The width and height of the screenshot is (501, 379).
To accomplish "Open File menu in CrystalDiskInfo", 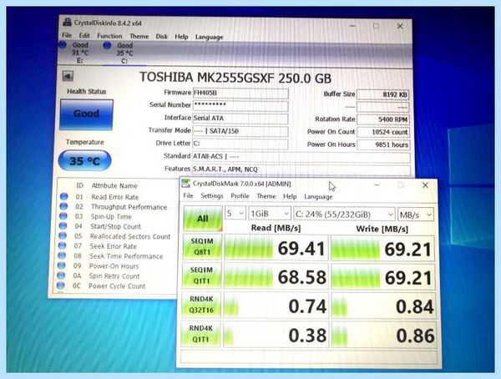I will 67,35.
